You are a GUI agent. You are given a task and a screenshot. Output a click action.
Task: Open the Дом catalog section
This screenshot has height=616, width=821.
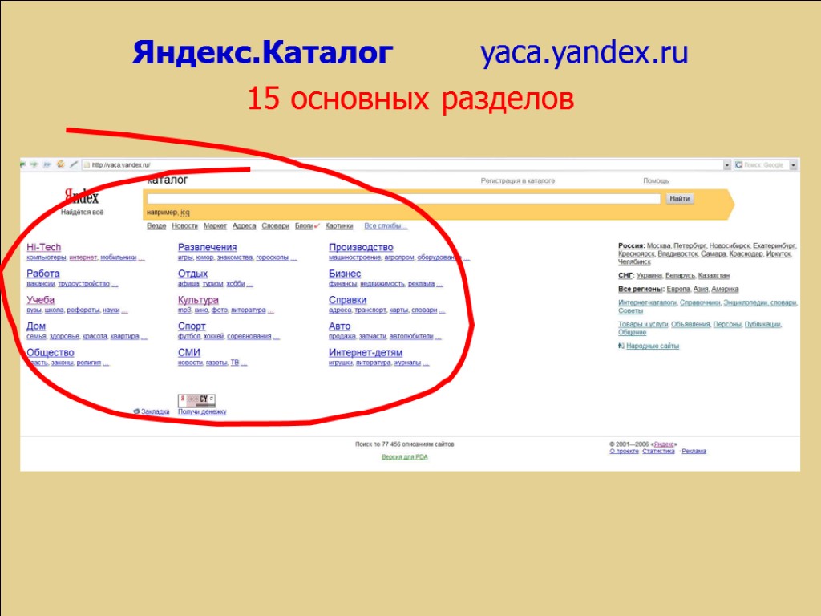(36, 326)
